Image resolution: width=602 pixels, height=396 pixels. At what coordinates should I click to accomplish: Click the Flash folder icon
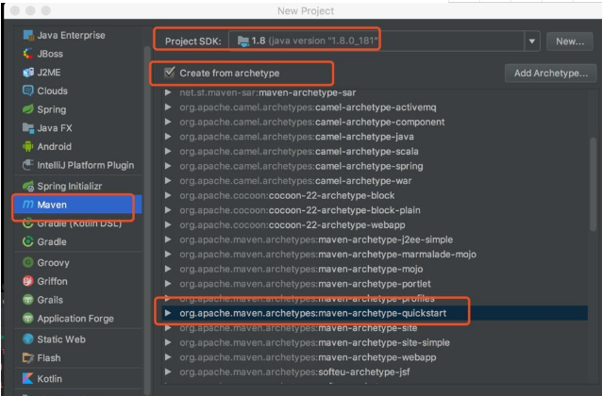(x=28, y=357)
